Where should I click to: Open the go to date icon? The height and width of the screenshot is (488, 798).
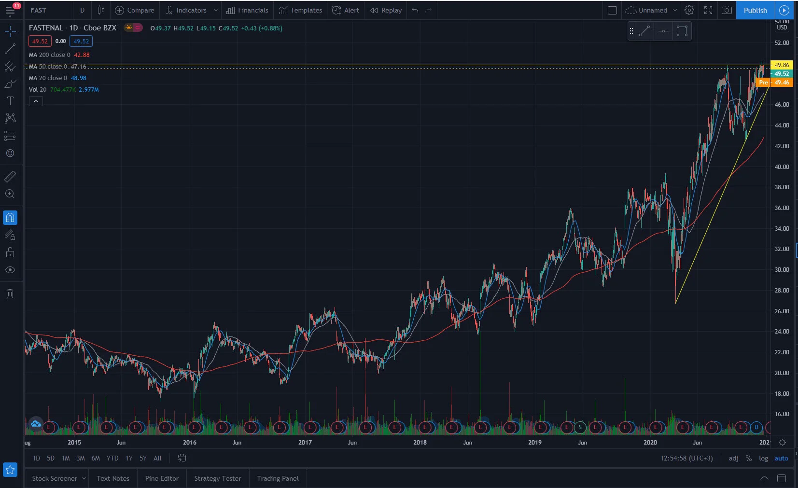pos(182,458)
